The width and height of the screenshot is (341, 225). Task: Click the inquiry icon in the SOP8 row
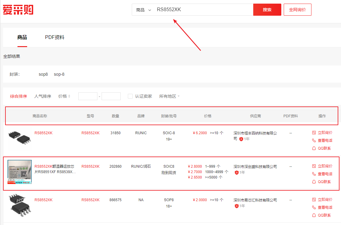[314, 200]
